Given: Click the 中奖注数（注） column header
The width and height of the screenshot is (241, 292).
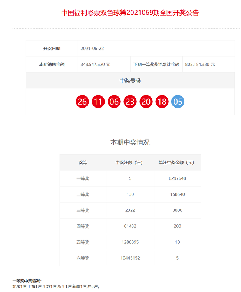Looking at the screenshot, I should (x=130, y=163).
